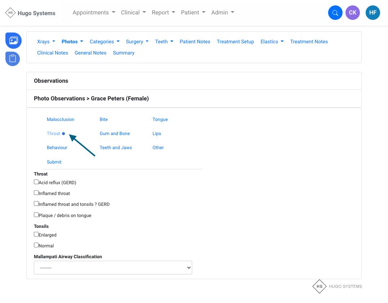
Task: Click the Hugo Systems header logo
Action: click(x=31, y=13)
